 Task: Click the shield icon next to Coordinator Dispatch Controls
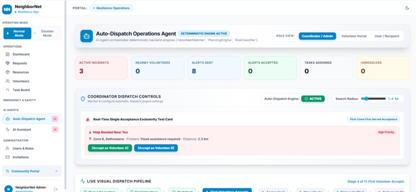83,99
